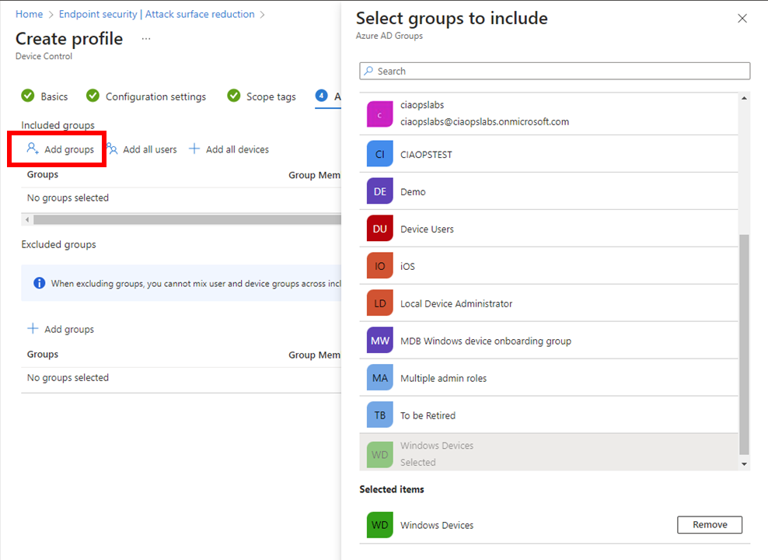The width and height of the screenshot is (768, 560).
Task: Navigate to Home breadcrumb link
Action: [30, 14]
